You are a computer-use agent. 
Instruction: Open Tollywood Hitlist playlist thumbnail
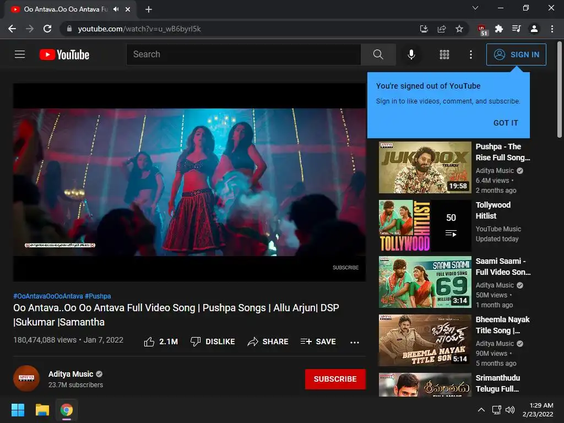(x=425, y=226)
